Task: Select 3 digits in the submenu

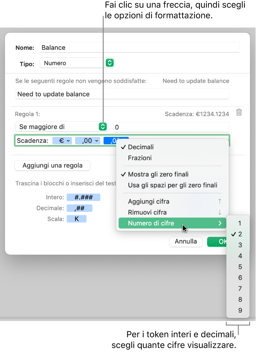Action: coord(238,245)
